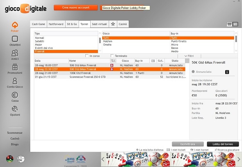The height and width of the screenshot is (167, 242).
Task: Click the star favorites tab icon
Action: [113, 24]
